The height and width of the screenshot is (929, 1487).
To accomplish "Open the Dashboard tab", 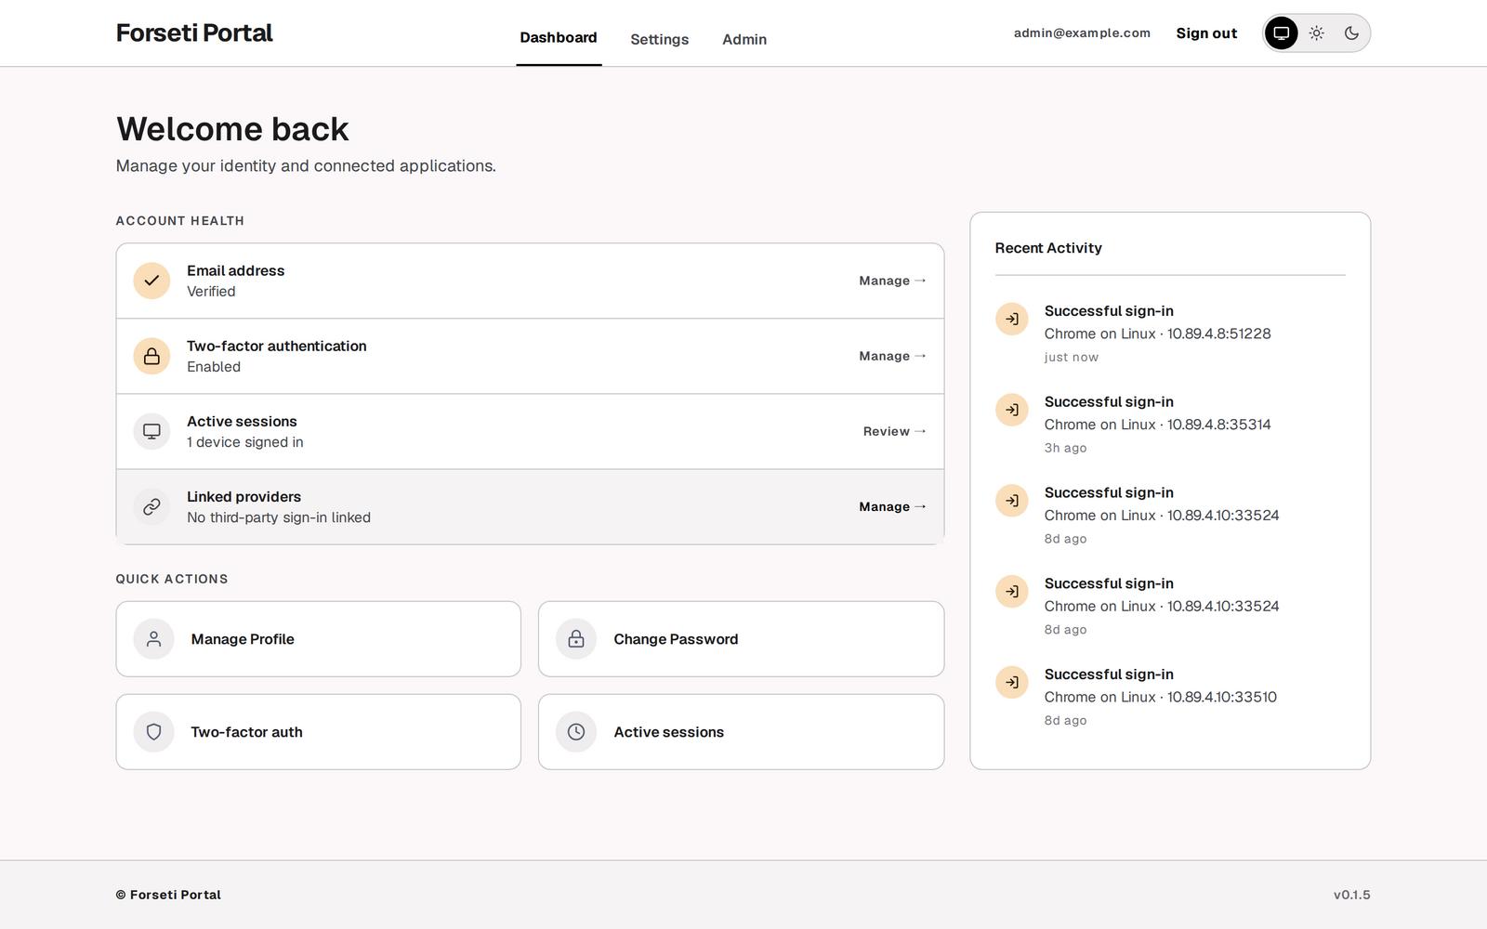I will click(x=559, y=38).
